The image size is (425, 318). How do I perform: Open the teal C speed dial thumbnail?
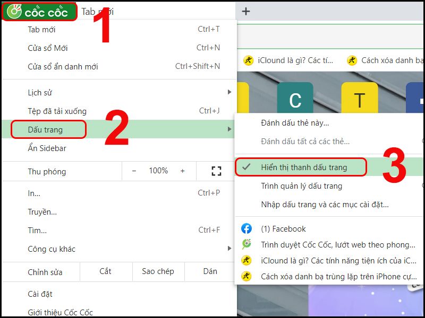[x=295, y=99]
